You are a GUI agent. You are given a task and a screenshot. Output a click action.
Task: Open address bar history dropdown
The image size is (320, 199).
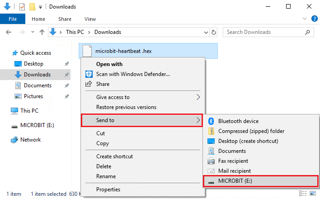point(206,32)
